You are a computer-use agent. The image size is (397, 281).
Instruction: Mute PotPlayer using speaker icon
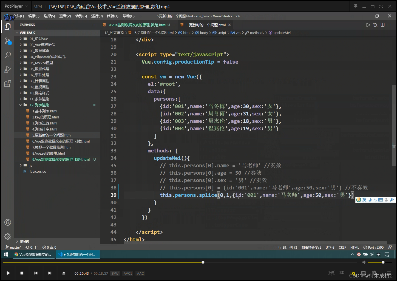tap(364, 262)
